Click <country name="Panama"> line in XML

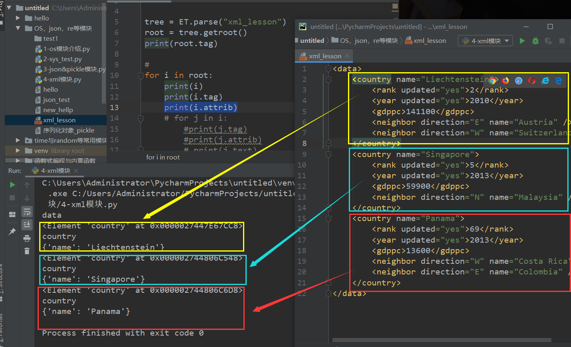coord(408,218)
